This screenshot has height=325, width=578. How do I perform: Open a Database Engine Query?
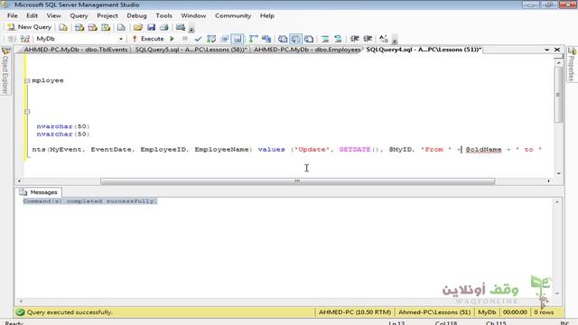pos(63,27)
